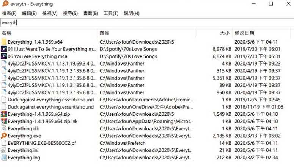Select the file icon of the 39 KB 4yiyDcZfFUS5MKCV row
This screenshot has height=167, width=294.
click(4, 85)
